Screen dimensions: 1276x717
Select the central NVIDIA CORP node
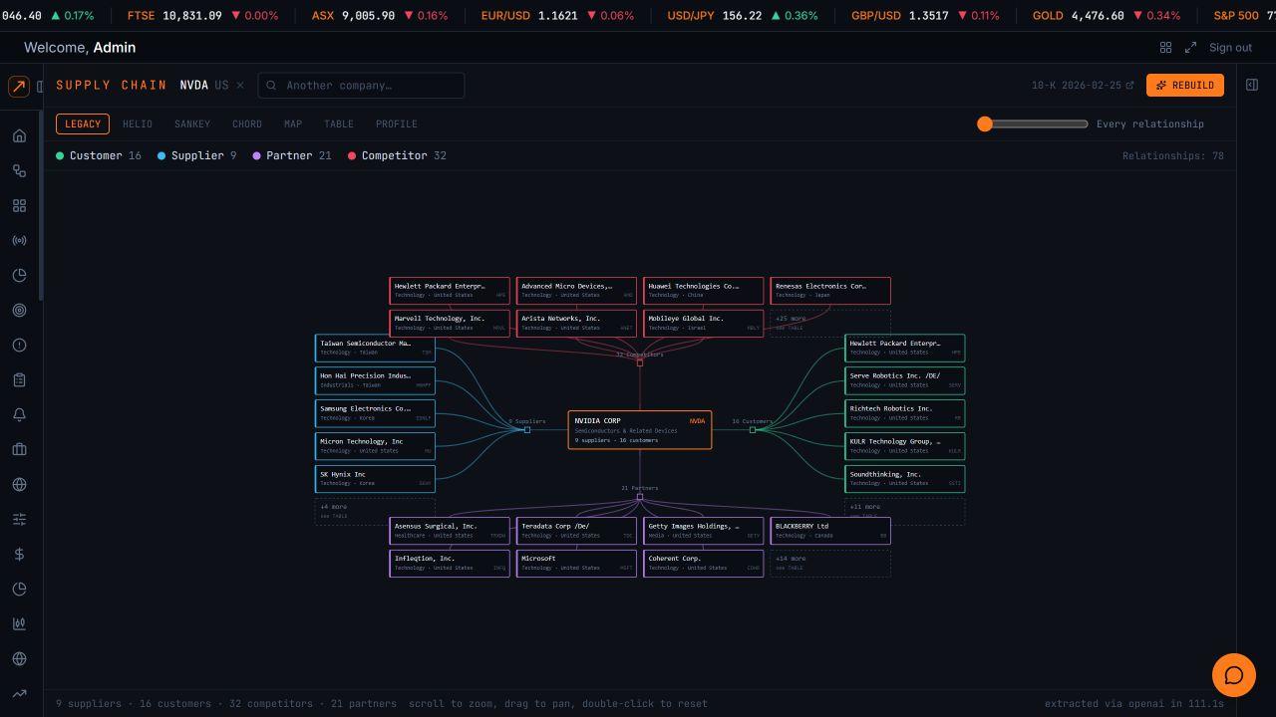point(640,430)
